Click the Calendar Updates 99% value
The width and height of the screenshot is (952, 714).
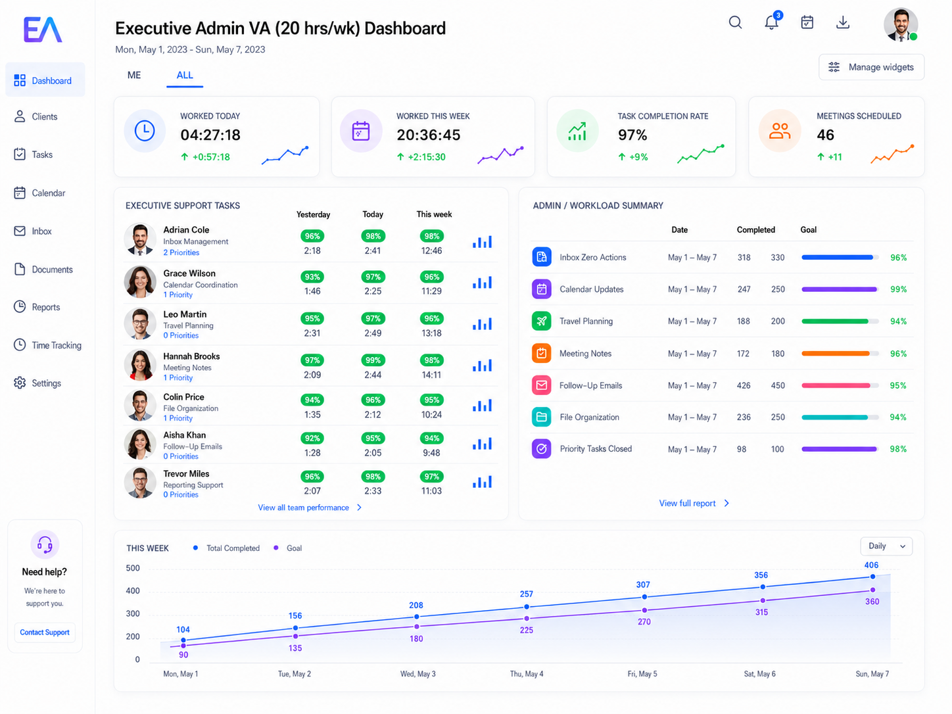tap(898, 289)
